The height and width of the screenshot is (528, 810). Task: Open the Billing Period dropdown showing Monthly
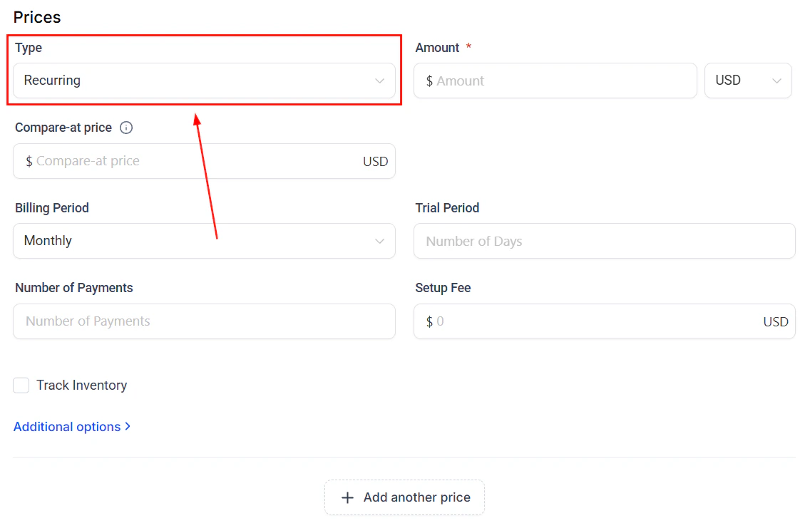point(205,241)
